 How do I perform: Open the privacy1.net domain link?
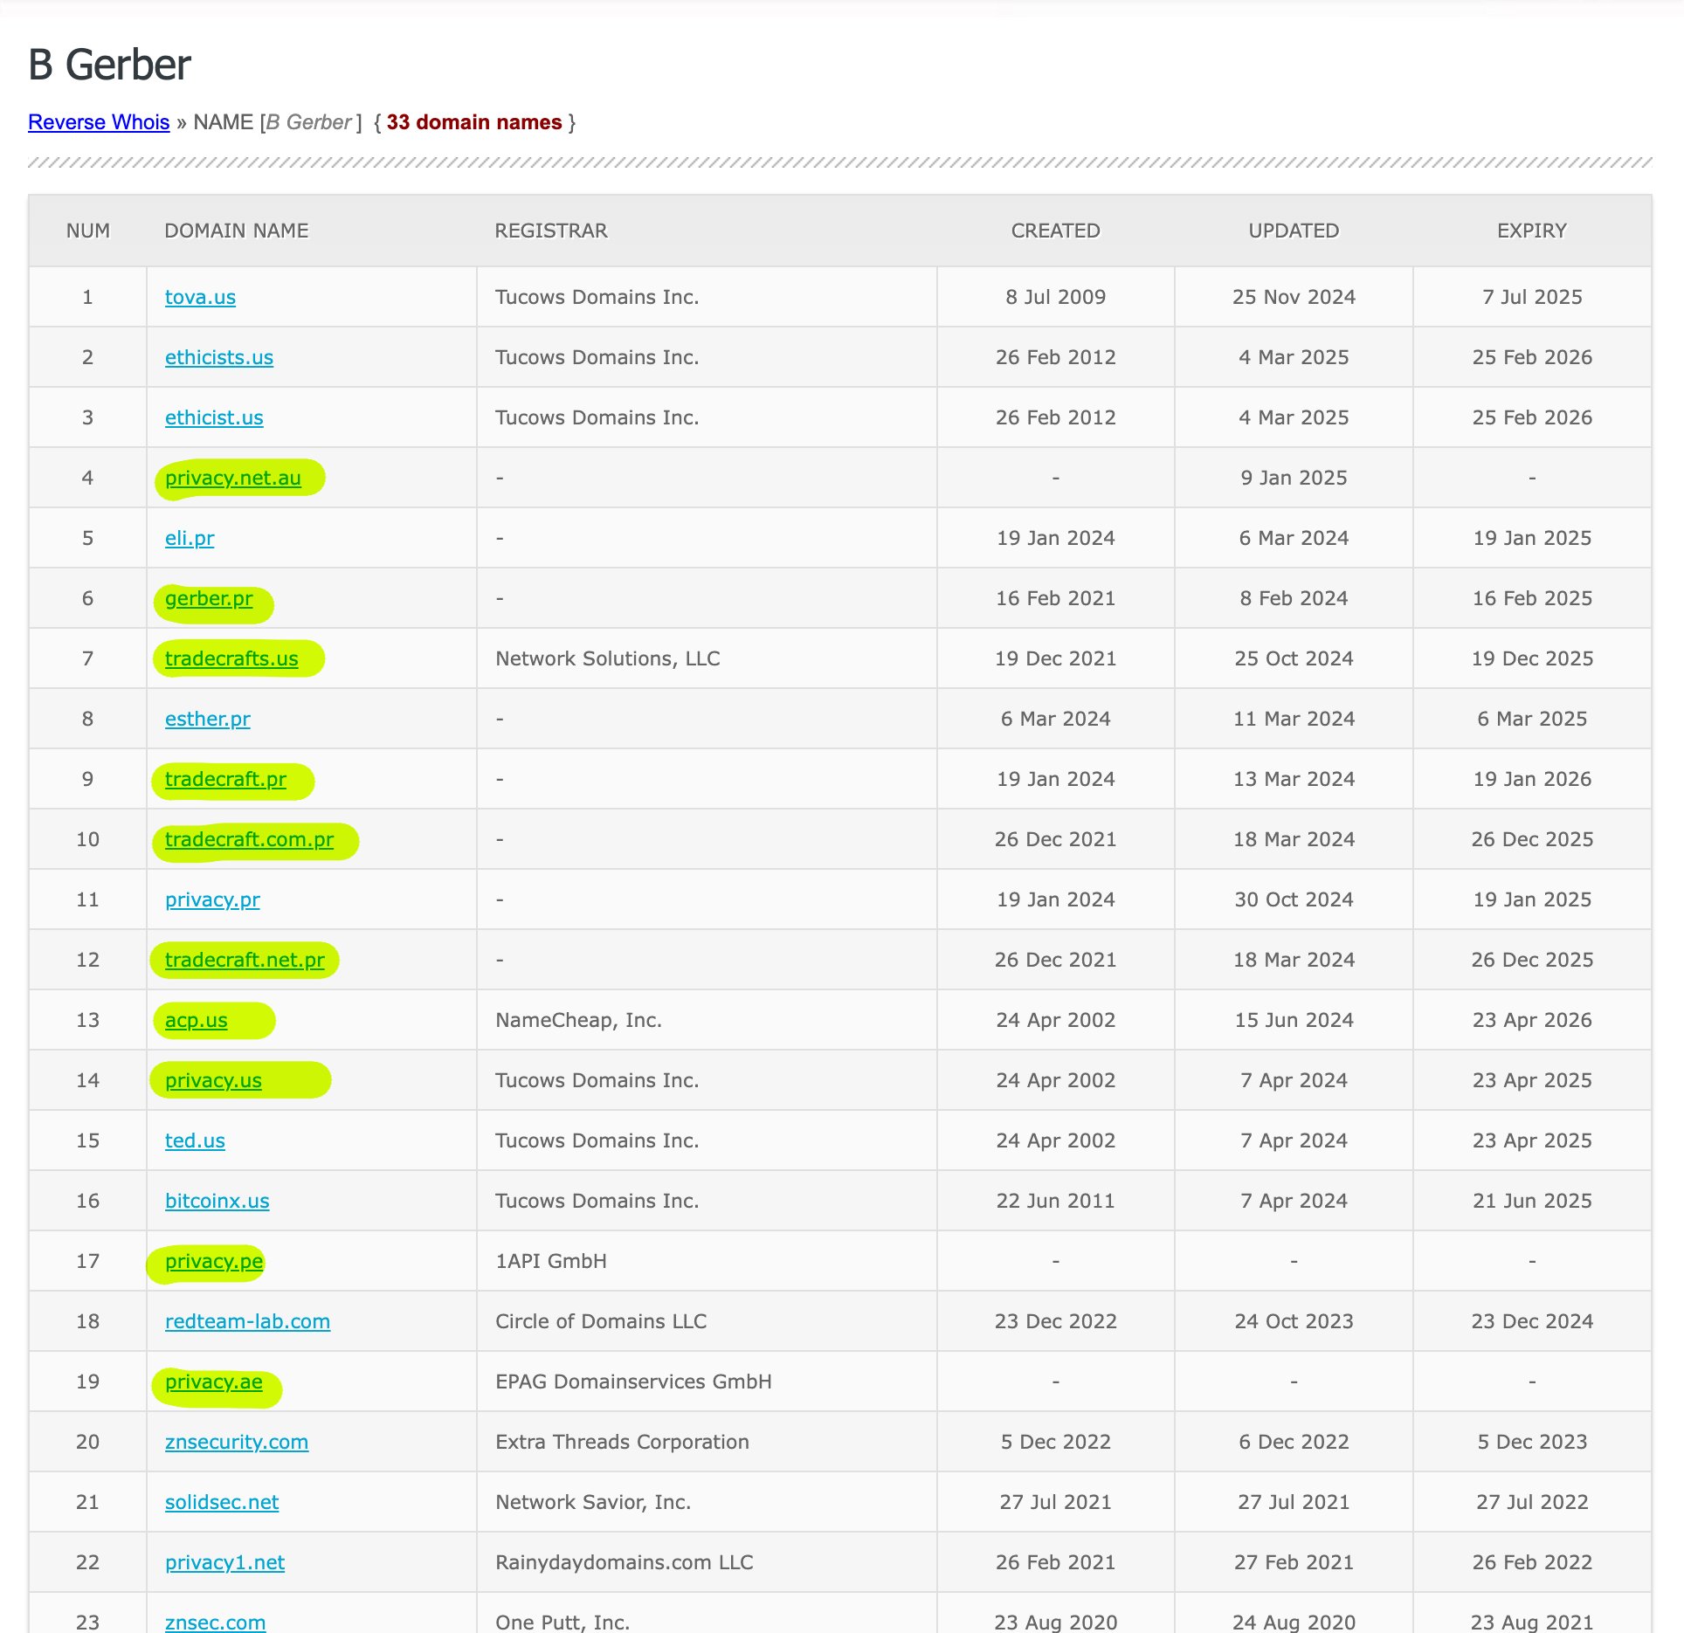coord(224,1562)
